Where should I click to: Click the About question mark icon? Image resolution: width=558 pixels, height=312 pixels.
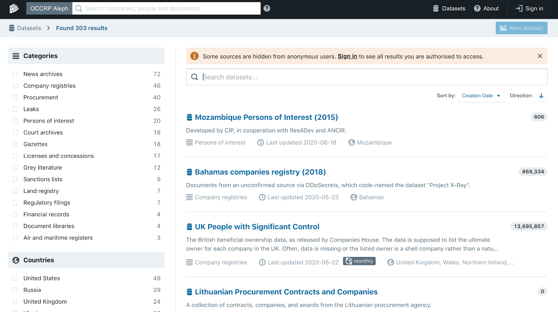pyautogui.click(x=477, y=8)
